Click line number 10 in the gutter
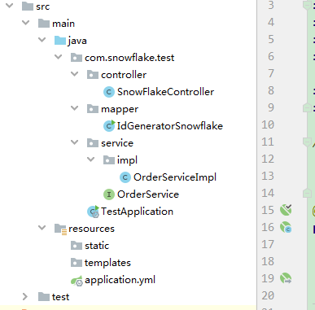This screenshot has height=310, width=315. pyautogui.click(x=268, y=124)
